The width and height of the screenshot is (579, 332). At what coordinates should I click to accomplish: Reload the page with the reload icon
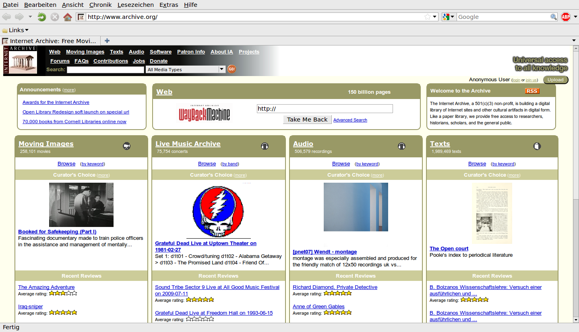tap(41, 17)
